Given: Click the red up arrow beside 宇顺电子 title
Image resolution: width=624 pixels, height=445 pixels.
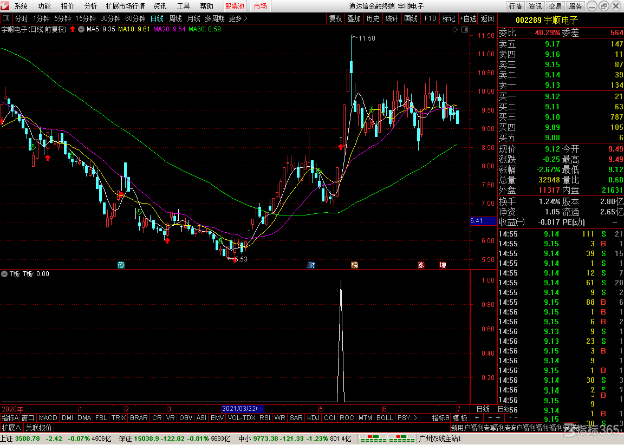Looking at the screenshot, I should [x=73, y=29].
